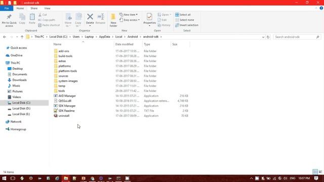Switch to the Share ribbon tab
The image size is (324, 182).
coord(34,8)
